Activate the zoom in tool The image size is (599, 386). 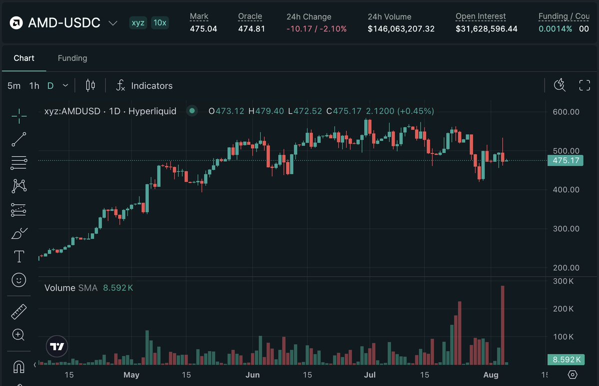point(18,335)
